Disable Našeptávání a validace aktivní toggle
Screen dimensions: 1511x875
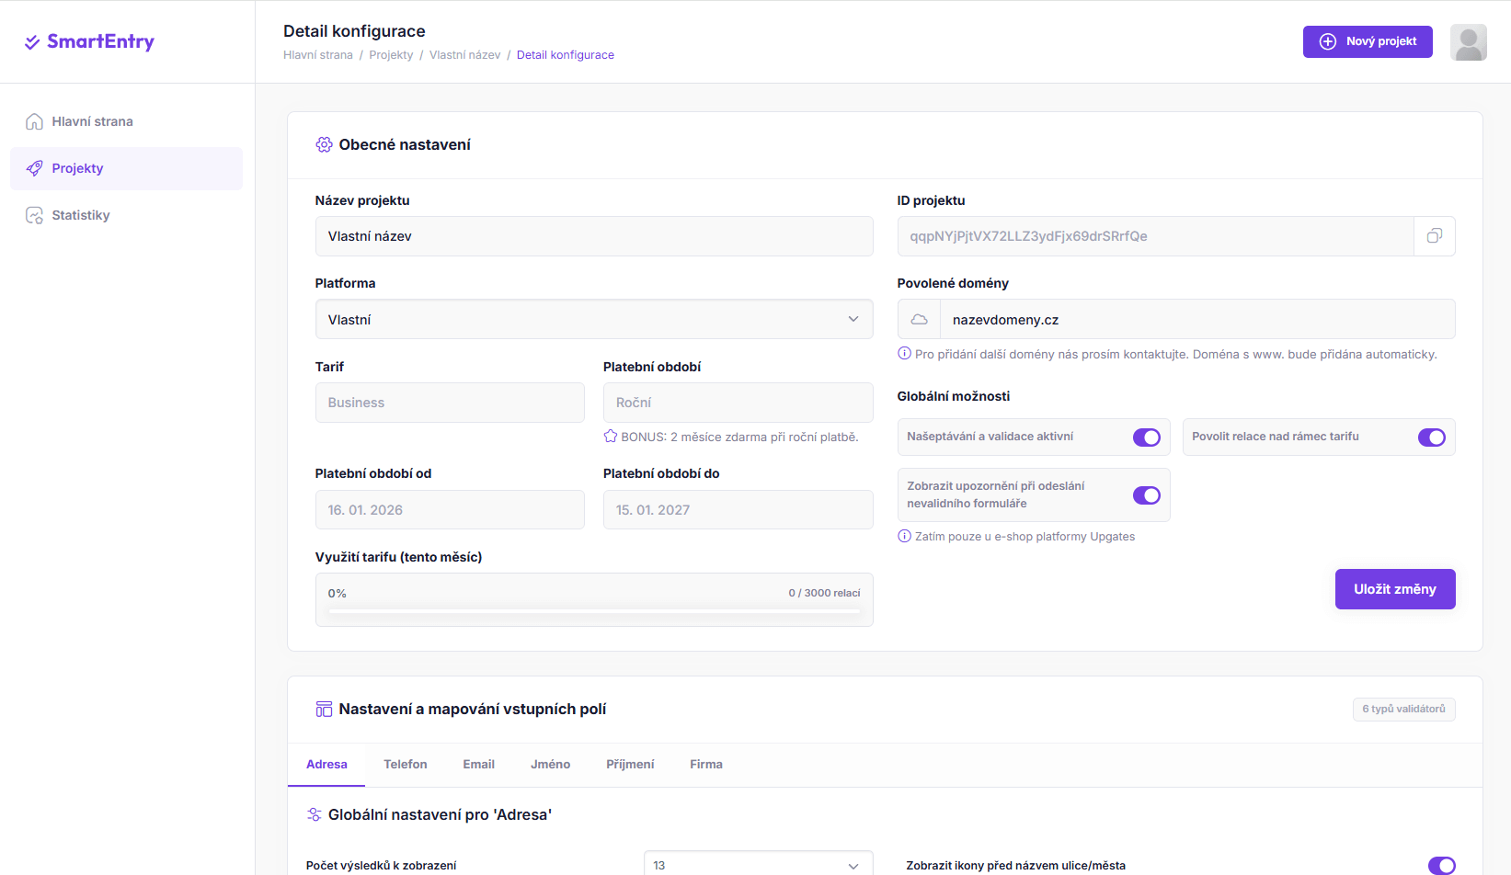click(1146, 437)
